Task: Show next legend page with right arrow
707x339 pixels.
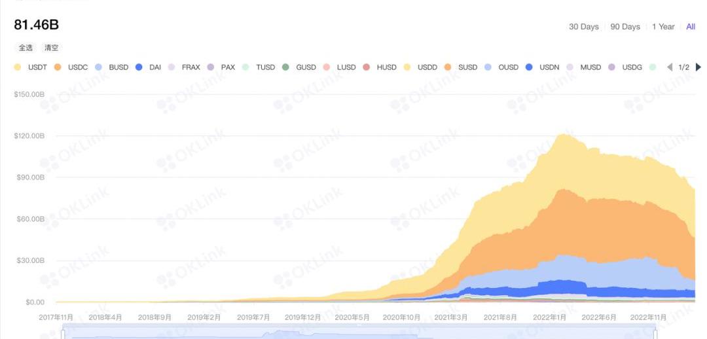Action: (x=698, y=67)
